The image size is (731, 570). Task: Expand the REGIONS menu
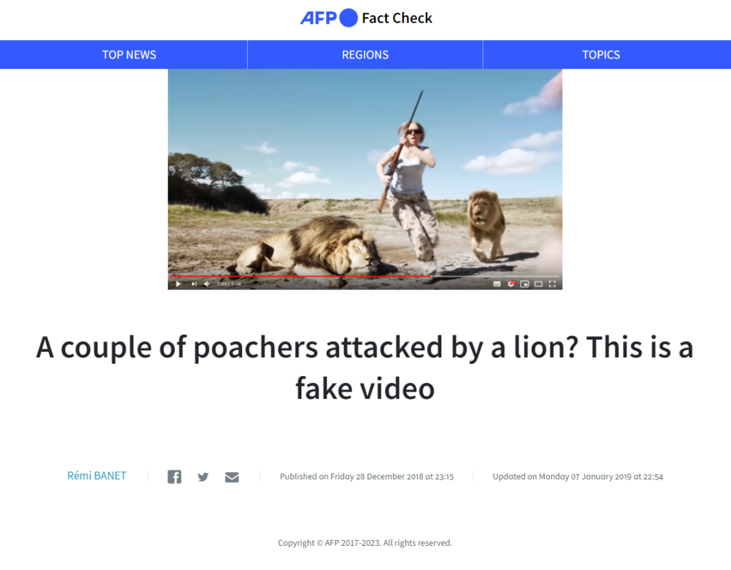[x=365, y=54]
